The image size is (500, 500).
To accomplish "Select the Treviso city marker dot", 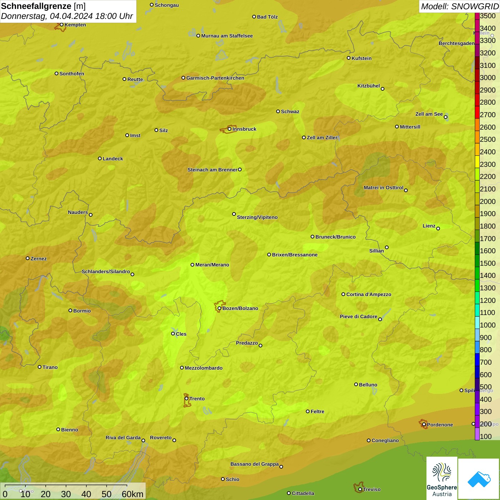I will pos(360,489).
